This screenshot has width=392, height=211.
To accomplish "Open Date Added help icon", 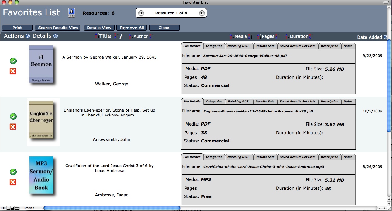I will tap(385, 37).
